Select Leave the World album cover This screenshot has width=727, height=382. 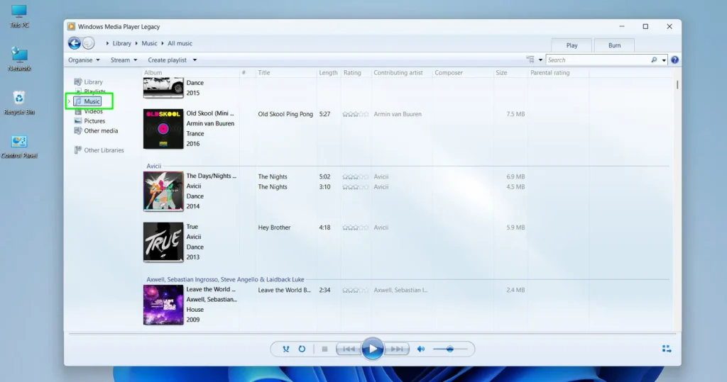tap(163, 305)
